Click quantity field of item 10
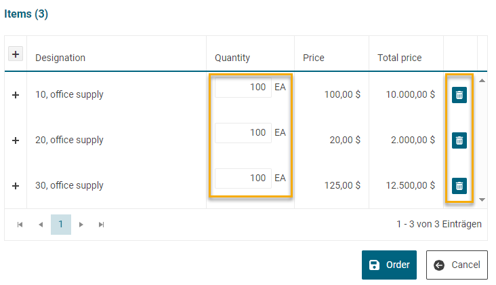The height and width of the screenshot is (285, 496). (x=243, y=88)
